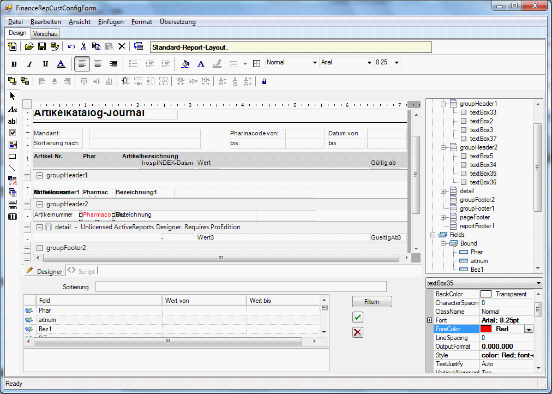The image size is (552, 394).
Task: Select the checkbox control tool
Action: 13,133
